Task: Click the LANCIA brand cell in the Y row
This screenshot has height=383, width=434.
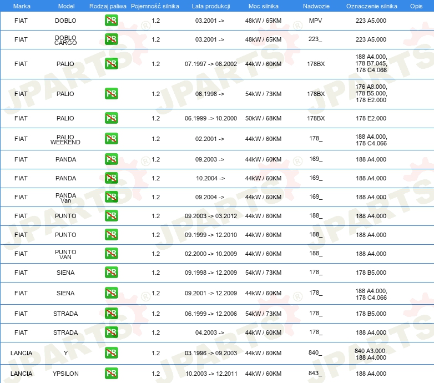Action: pyautogui.click(x=21, y=353)
